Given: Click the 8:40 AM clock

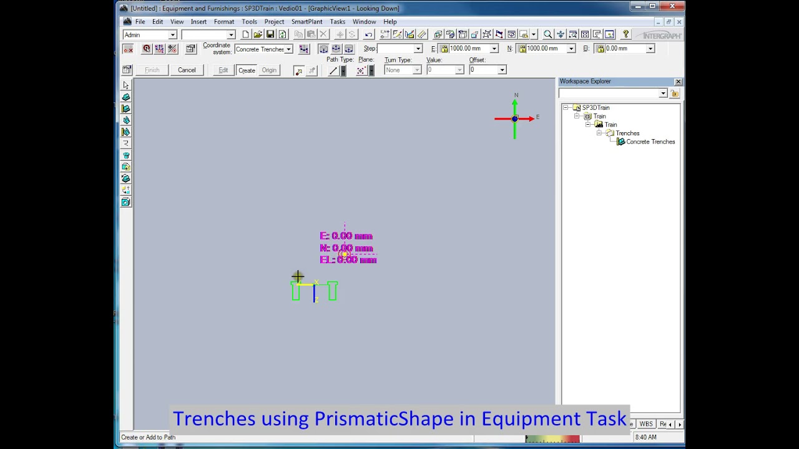Looking at the screenshot, I should [645, 437].
